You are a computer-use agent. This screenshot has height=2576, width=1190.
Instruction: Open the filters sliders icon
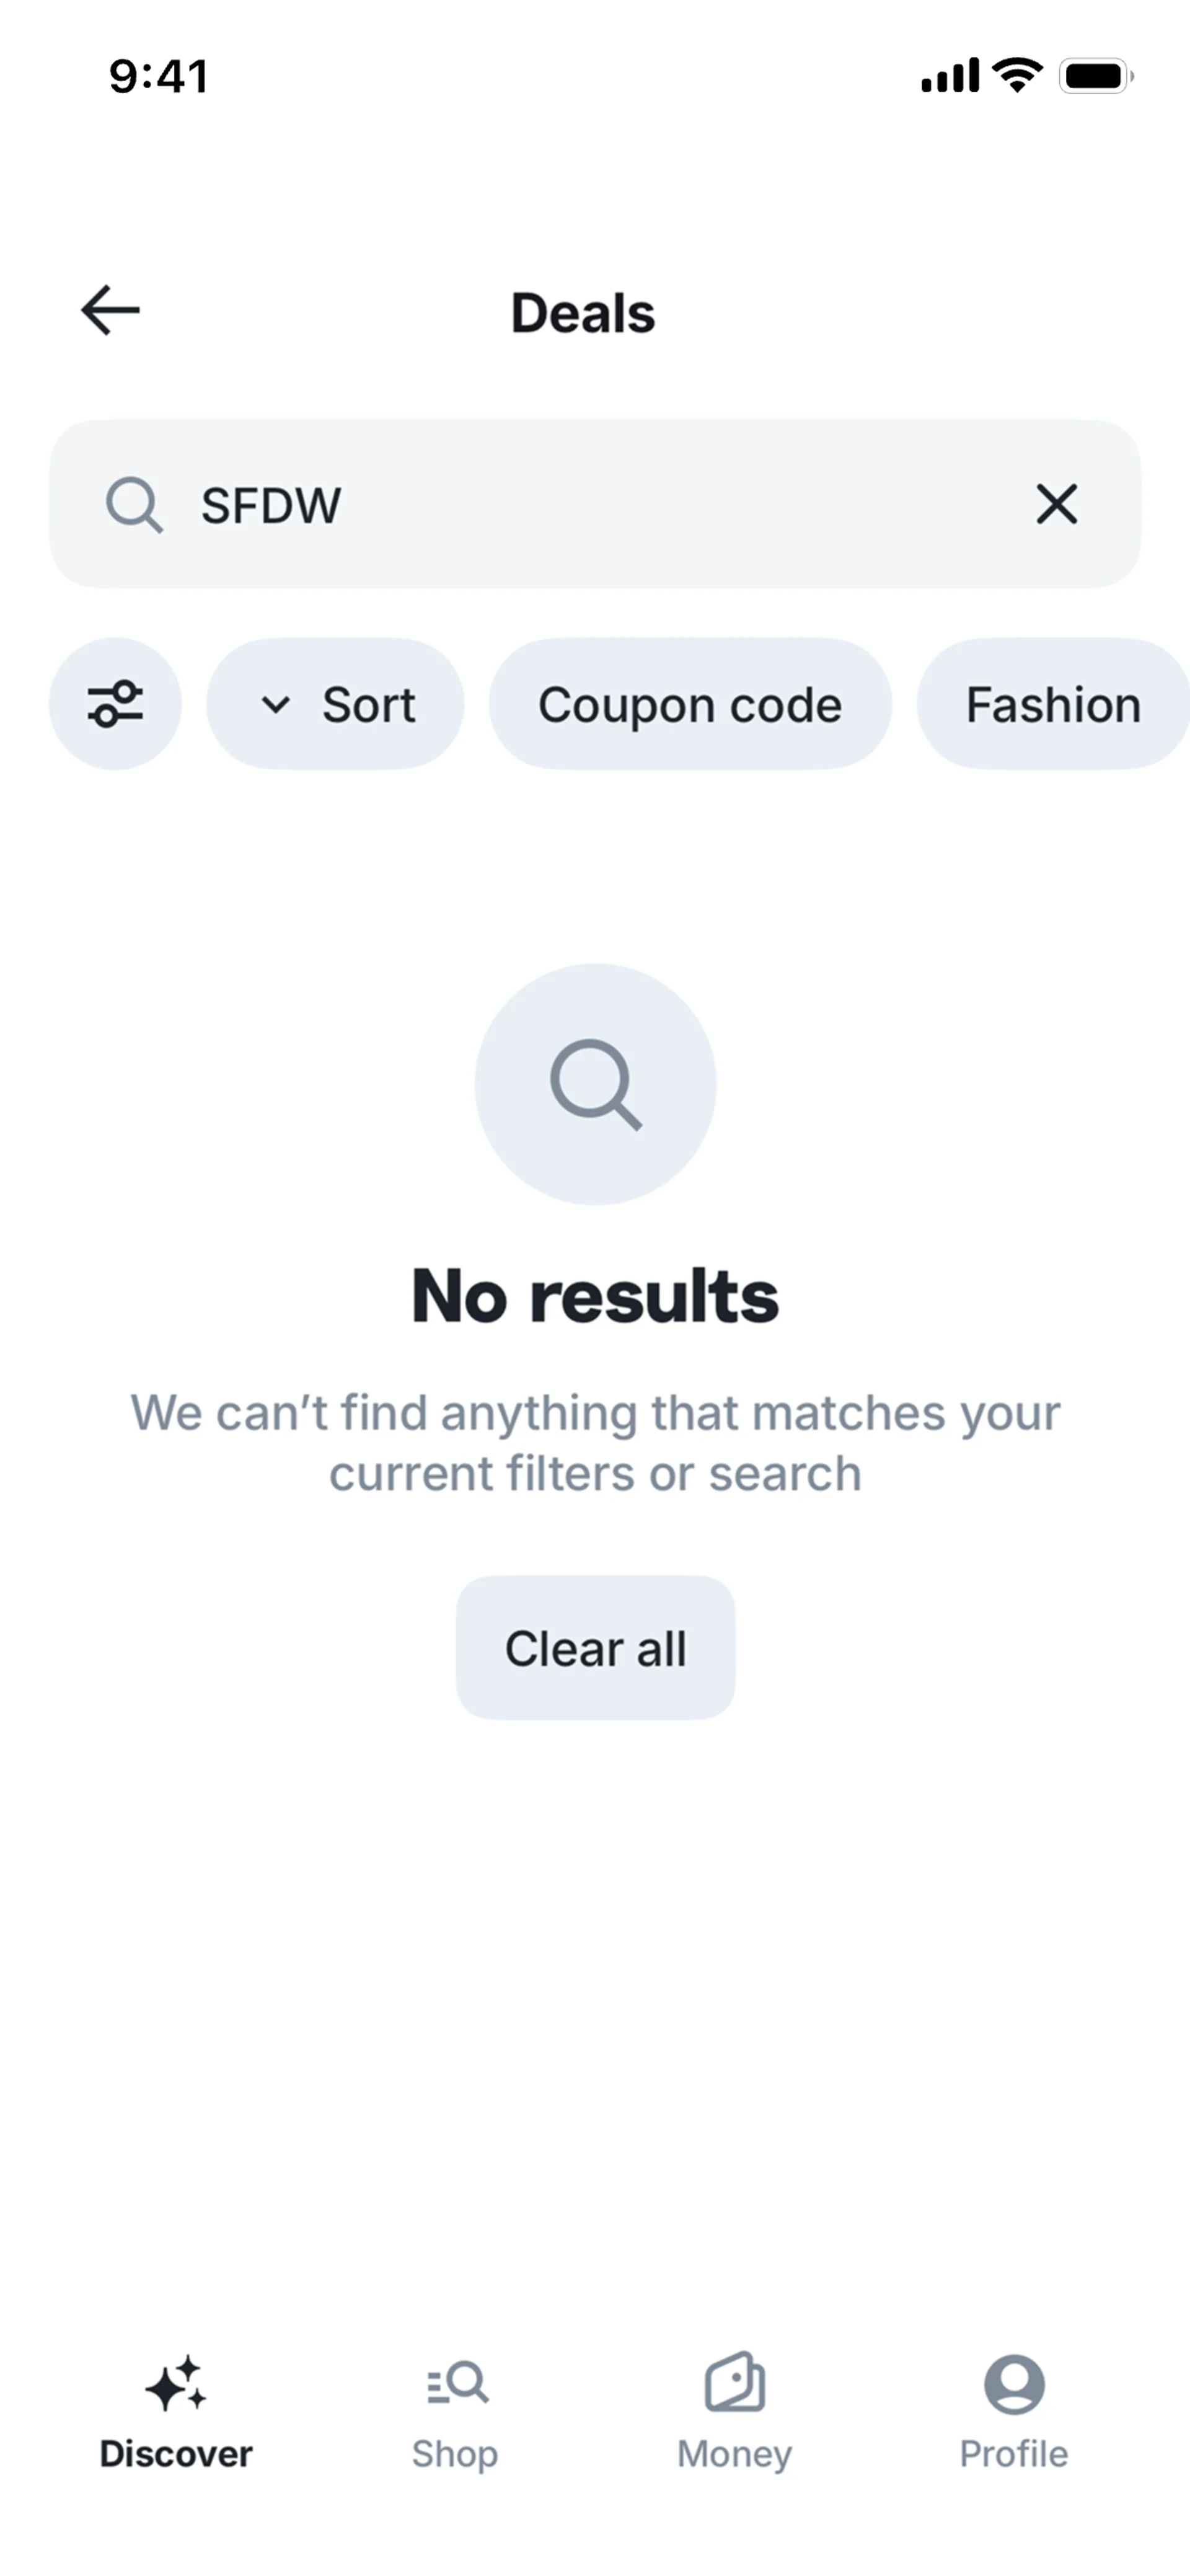pos(115,704)
